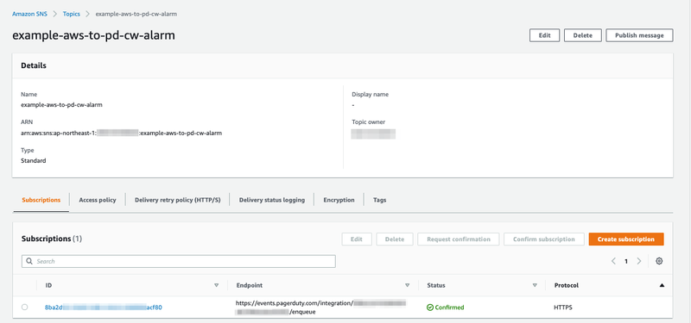
Task: Click the Standard type value
Action: click(34, 161)
